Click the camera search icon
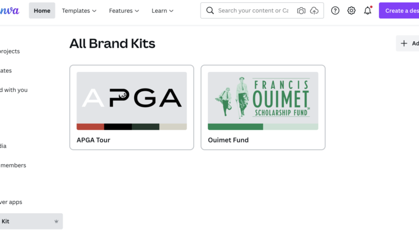Viewport: 419px width, 235px height. (301, 11)
